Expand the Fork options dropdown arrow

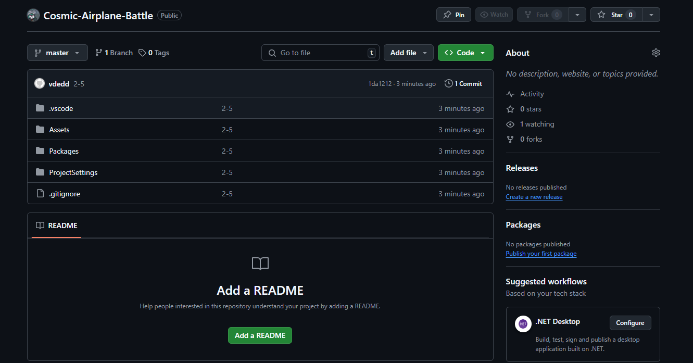577,15
